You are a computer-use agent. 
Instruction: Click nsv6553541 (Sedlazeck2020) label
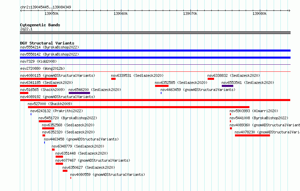[248, 83]
